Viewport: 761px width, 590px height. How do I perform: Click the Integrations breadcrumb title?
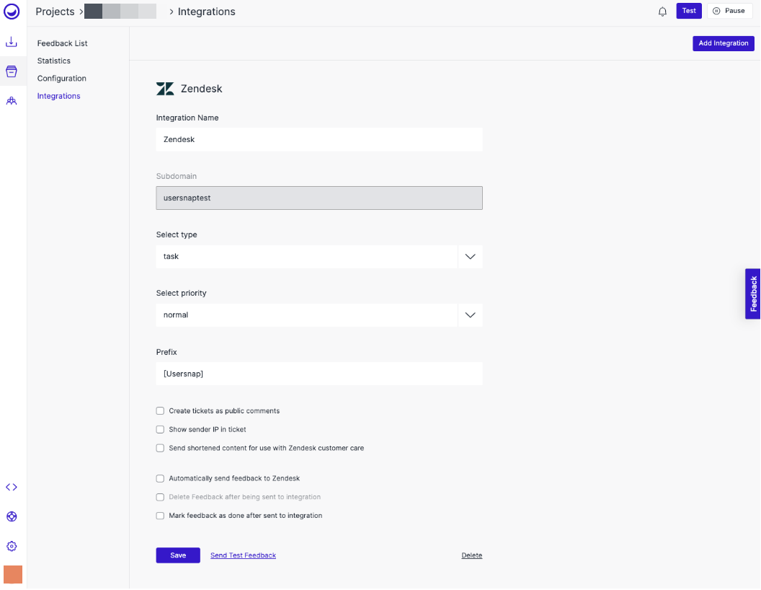point(206,12)
